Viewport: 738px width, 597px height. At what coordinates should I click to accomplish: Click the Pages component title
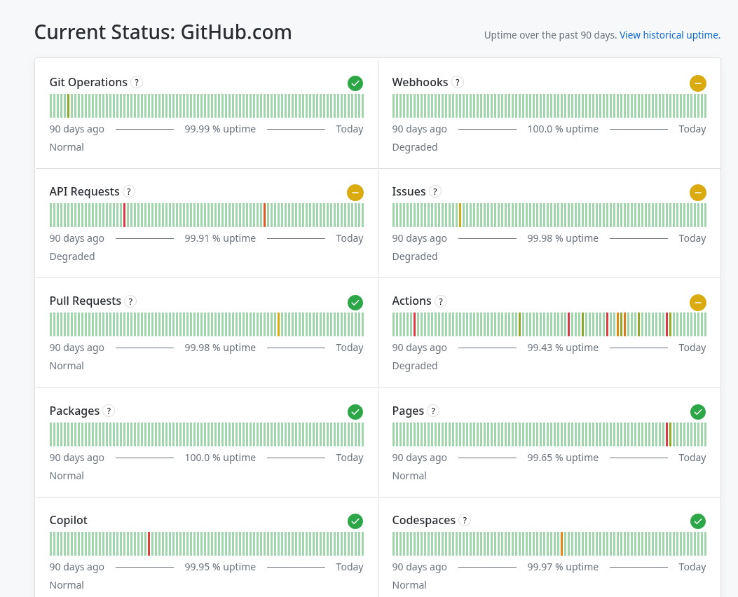(408, 411)
